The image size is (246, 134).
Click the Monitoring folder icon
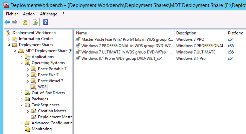(x=27, y=129)
